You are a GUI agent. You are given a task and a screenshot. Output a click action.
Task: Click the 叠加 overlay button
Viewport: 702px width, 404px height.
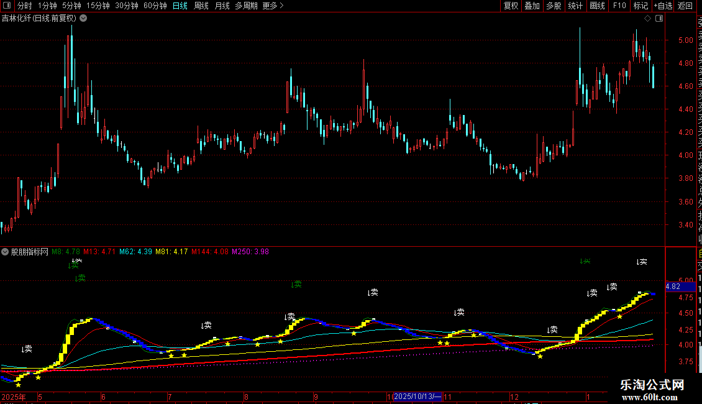click(532, 6)
